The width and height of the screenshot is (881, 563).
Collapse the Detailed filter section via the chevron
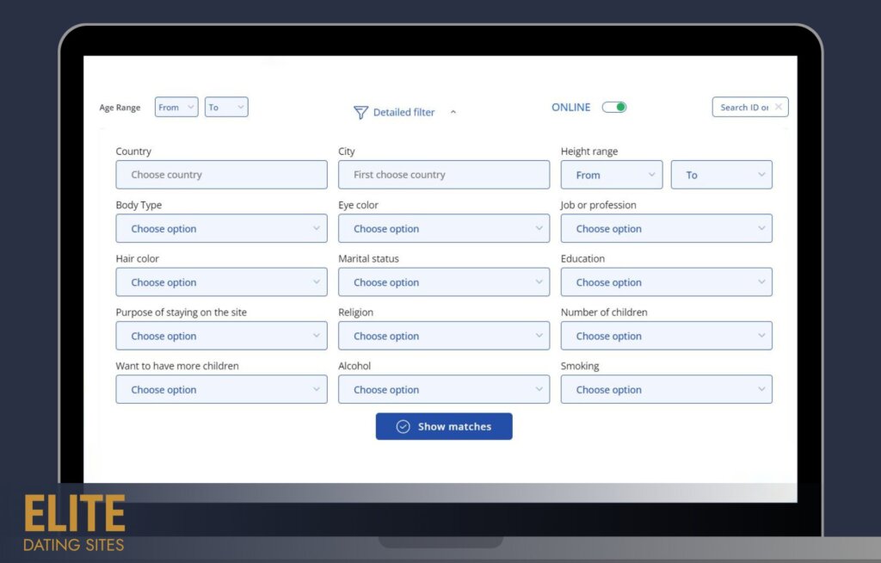pos(453,112)
